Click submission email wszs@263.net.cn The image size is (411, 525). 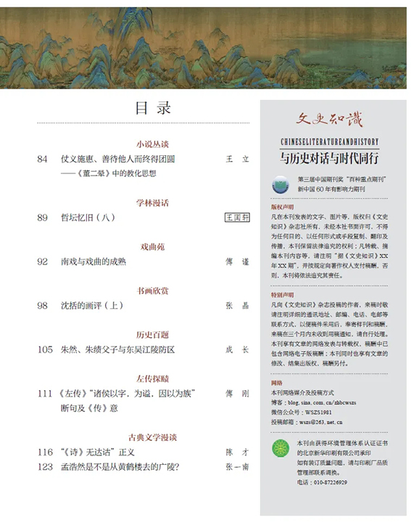pyautogui.click(x=320, y=422)
